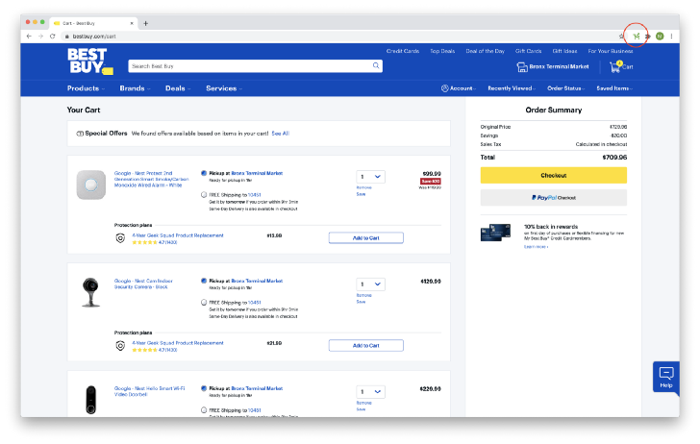The width and height of the screenshot is (700, 444).
Task: Open the Account dropdown
Action: pyautogui.click(x=459, y=88)
